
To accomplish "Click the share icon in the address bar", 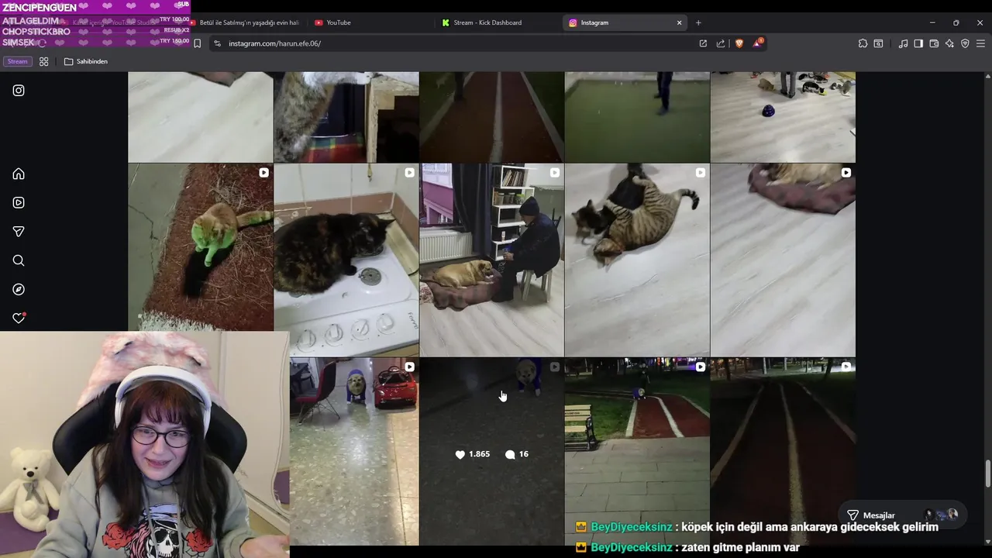I will click(x=721, y=43).
